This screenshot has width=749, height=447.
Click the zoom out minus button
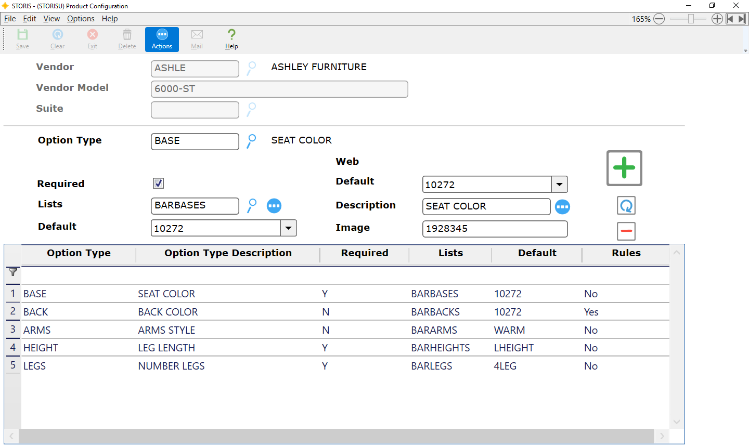[x=659, y=19]
